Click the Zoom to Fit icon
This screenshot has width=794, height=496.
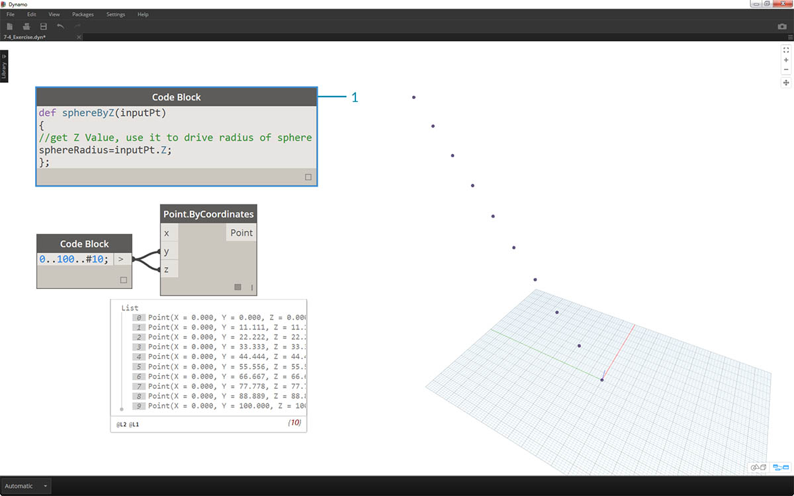coord(786,50)
